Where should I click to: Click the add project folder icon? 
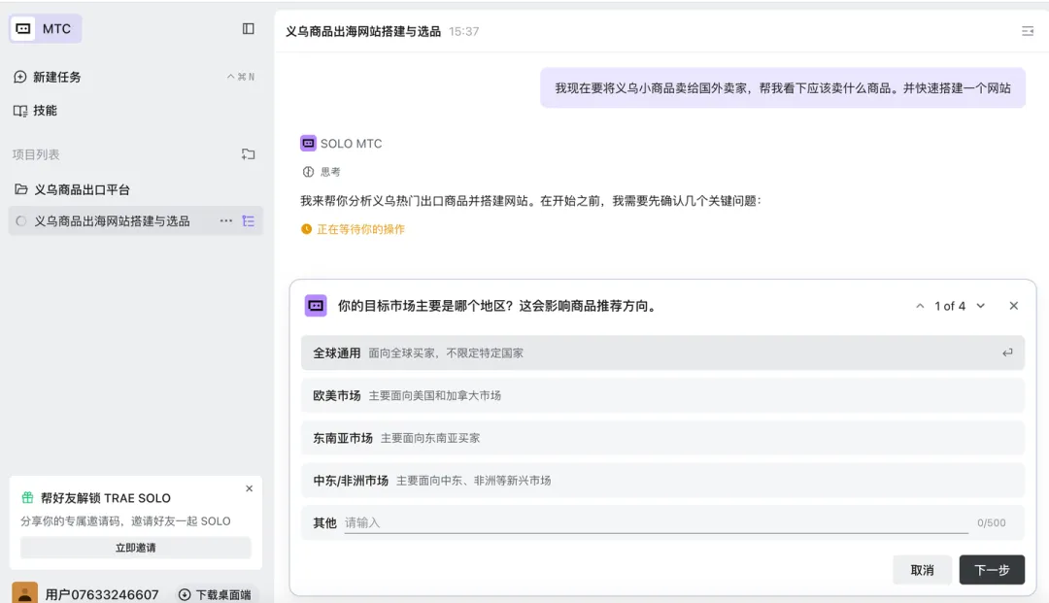coord(249,154)
